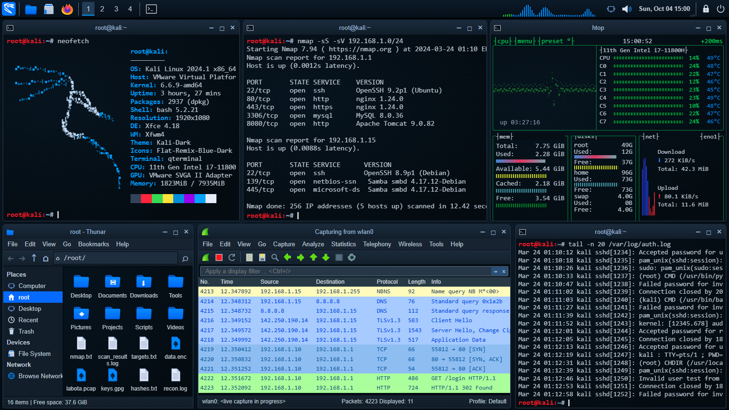729x410 pixels.
Task: Open the terminal launcher in the top panel
Action: pos(151,9)
